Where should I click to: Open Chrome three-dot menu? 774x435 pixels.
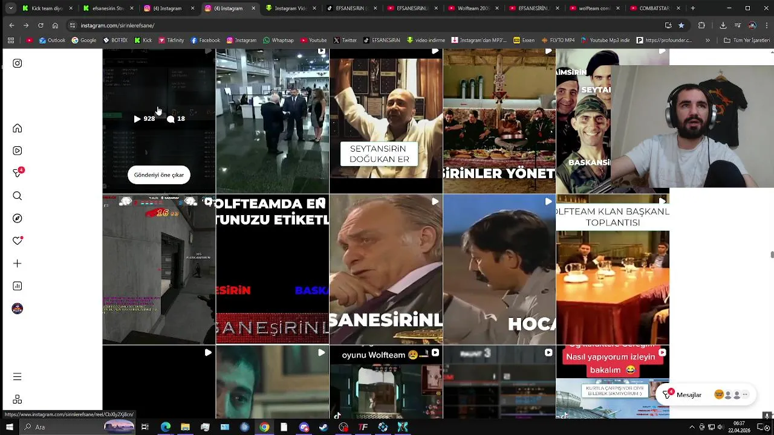(x=767, y=25)
